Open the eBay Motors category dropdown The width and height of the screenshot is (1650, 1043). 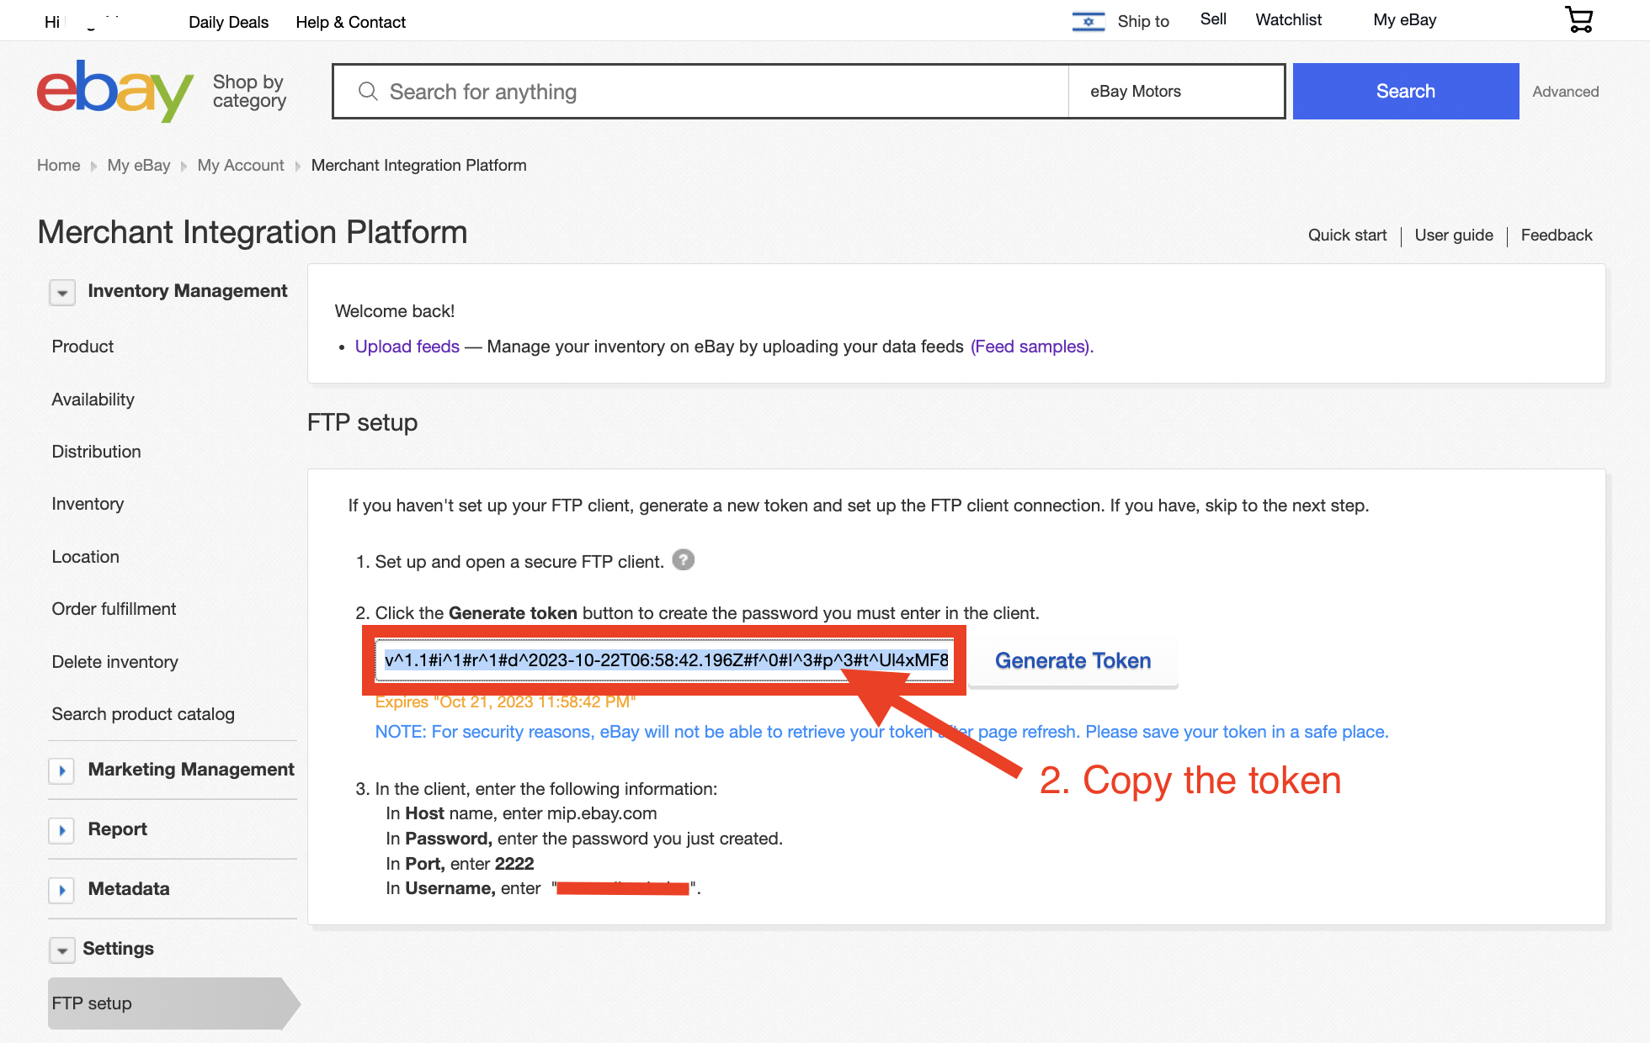(1175, 91)
